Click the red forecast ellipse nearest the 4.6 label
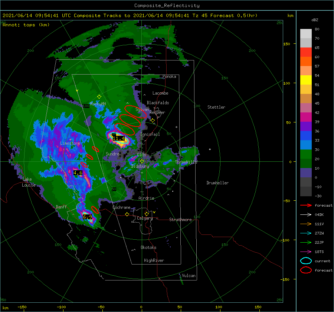Image resolution: width=334 pixels, height=312 pixels. click(84, 165)
